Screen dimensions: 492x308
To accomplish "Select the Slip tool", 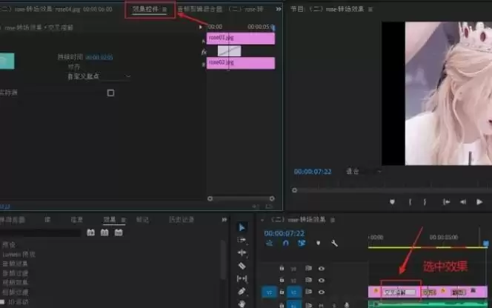I will [x=242, y=278].
